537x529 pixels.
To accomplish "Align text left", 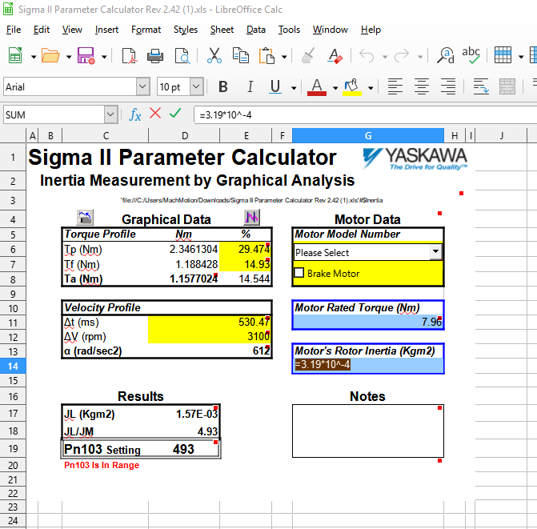I will [395, 86].
